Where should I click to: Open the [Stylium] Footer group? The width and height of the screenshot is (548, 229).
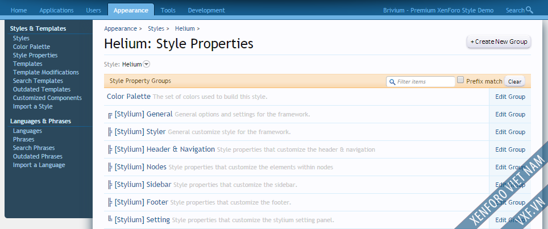tap(142, 202)
